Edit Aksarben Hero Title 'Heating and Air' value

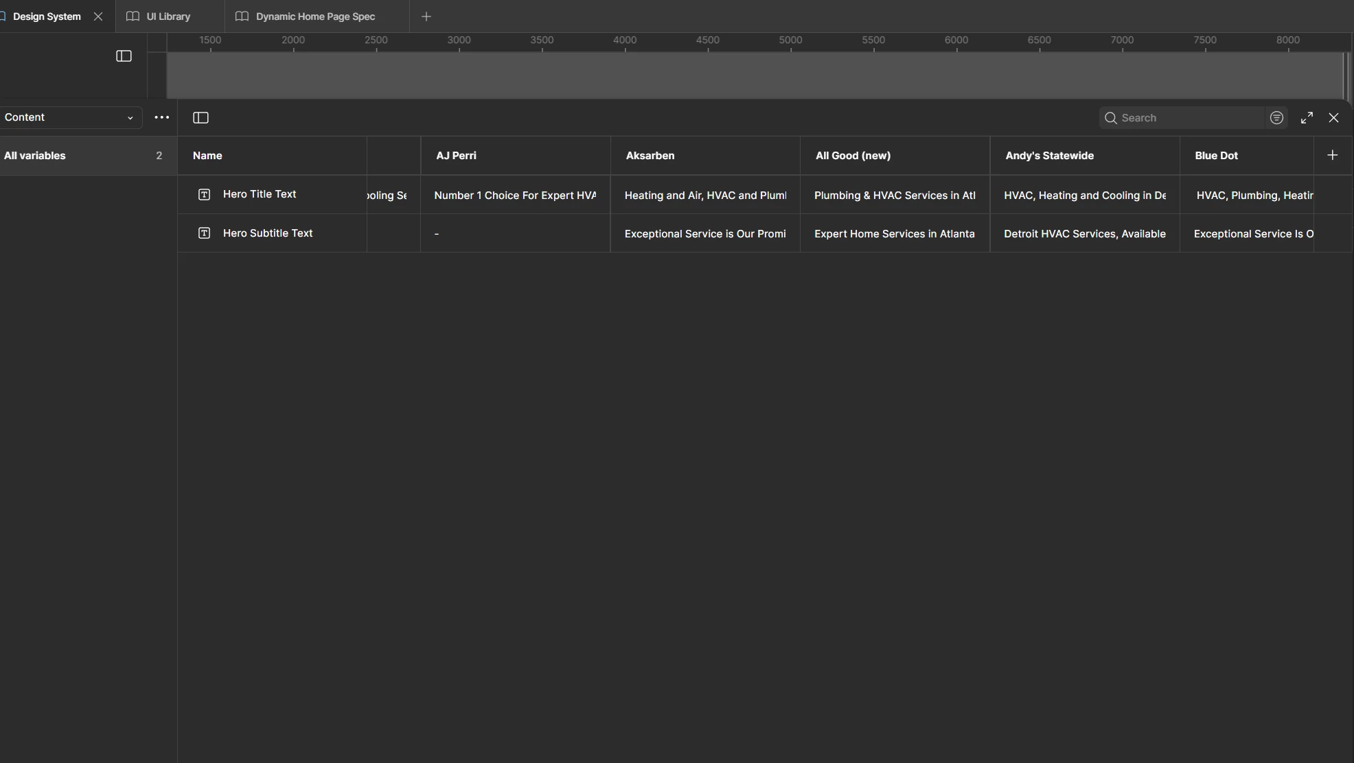(705, 195)
